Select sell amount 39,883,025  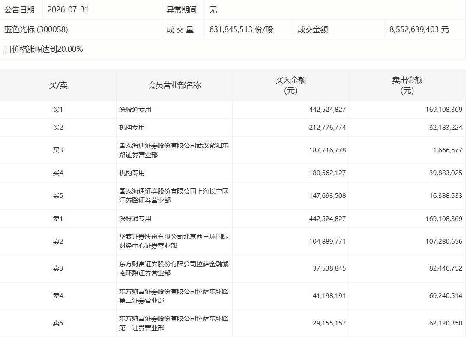446,173
